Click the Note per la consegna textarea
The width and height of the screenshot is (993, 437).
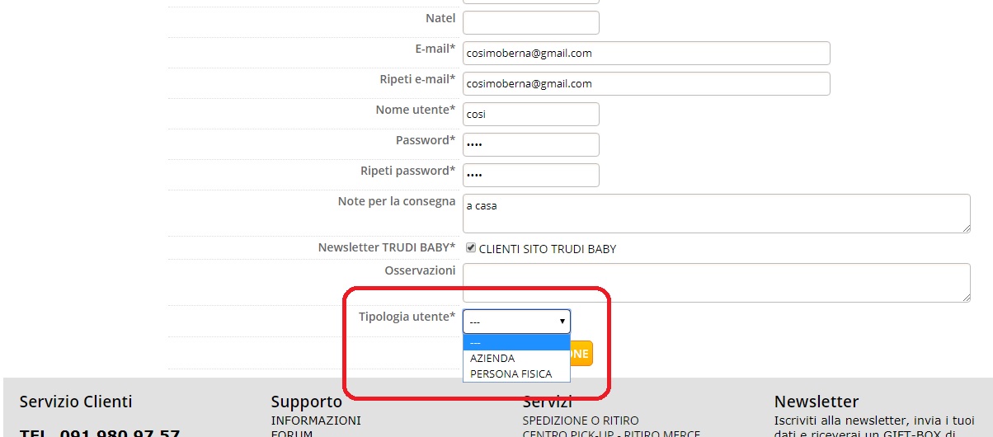point(716,214)
